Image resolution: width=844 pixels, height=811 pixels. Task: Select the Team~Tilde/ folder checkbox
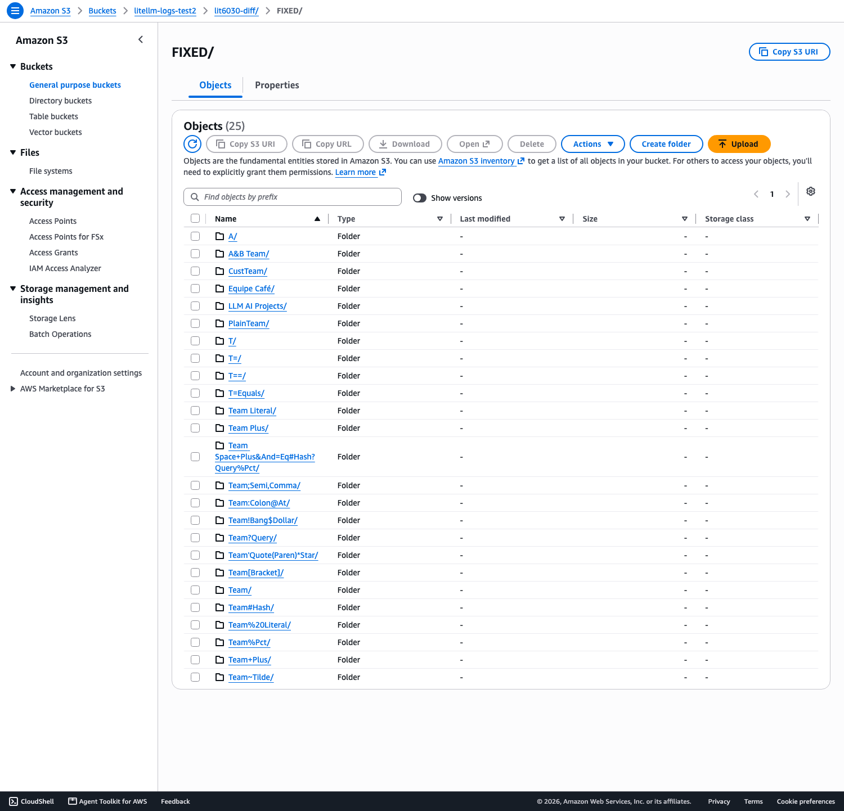click(x=195, y=677)
